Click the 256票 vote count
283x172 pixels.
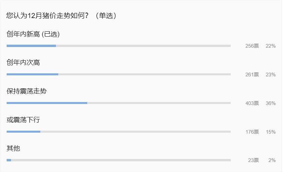[x=252, y=46]
